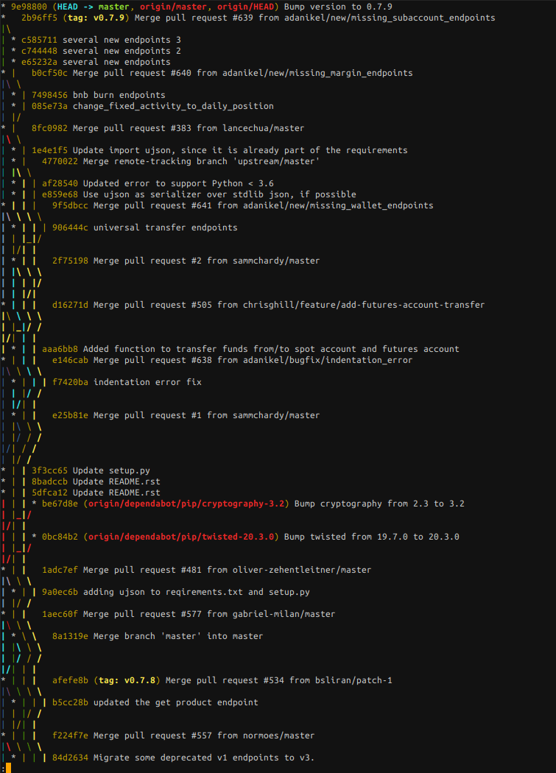The width and height of the screenshot is (556, 773).
Task: Select the 'bnb burn endpoints' message
Action: [x=119, y=95]
